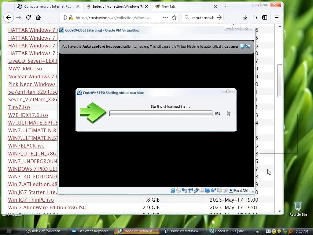
Task: Switch to On-Screen Keyboard taskbar button
Action: pyautogui.click(x=90, y=231)
